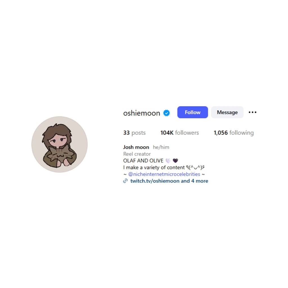View the 1,056 following list
Viewport: 288px width, 288px height.
click(233, 133)
